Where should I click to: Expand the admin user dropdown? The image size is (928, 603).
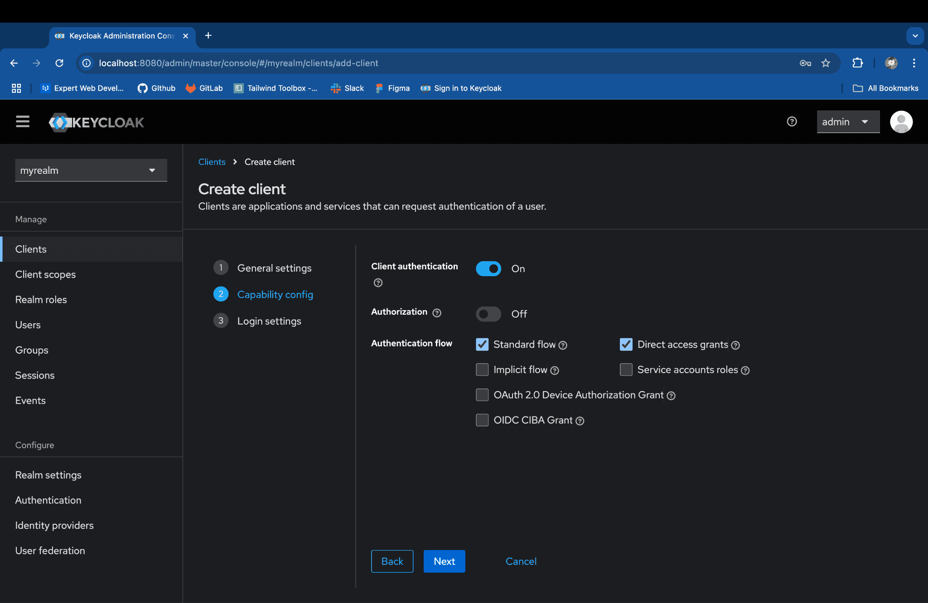click(848, 122)
